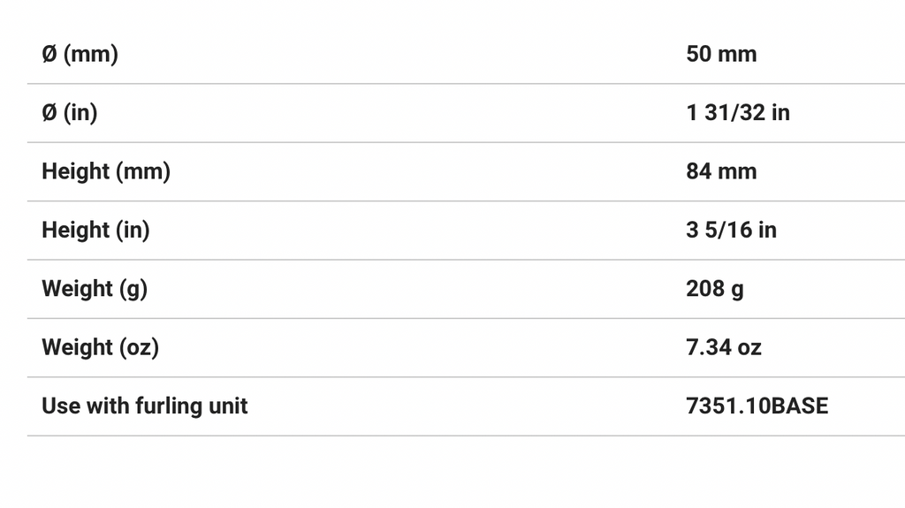Click the Ø (in) specification label
Image resolution: width=905 pixels, height=508 pixels.
click(69, 112)
